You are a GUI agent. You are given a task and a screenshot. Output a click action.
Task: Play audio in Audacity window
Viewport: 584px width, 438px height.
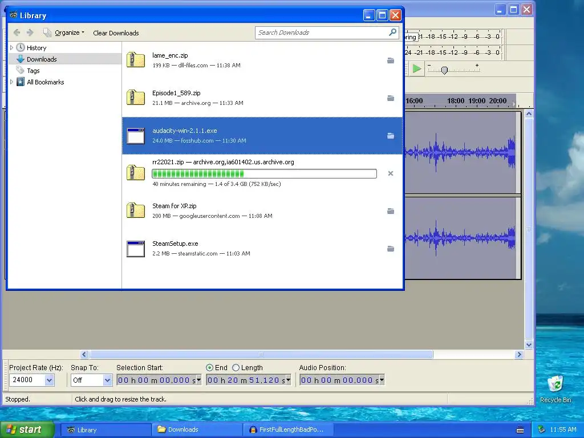pos(417,68)
